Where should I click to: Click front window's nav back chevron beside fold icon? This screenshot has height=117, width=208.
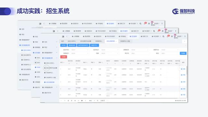coord(67,36)
